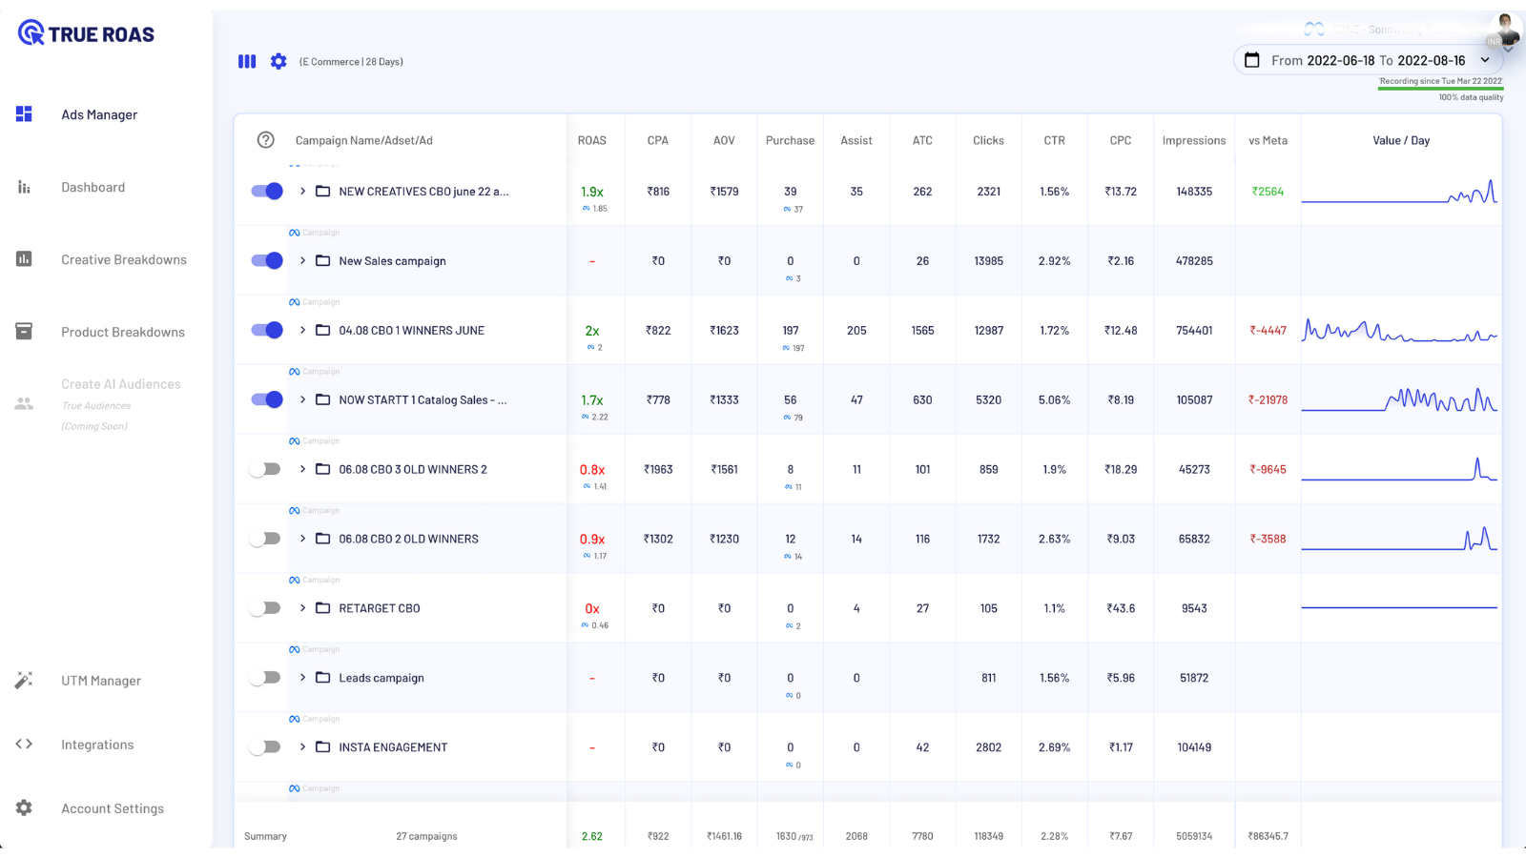This screenshot has width=1526, height=858.
Task: Open Account Settings via the gear icon
Action: (x=24, y=807)
